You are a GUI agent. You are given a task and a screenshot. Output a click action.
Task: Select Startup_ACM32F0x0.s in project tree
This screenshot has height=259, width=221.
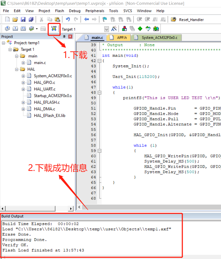coord(53,96)
